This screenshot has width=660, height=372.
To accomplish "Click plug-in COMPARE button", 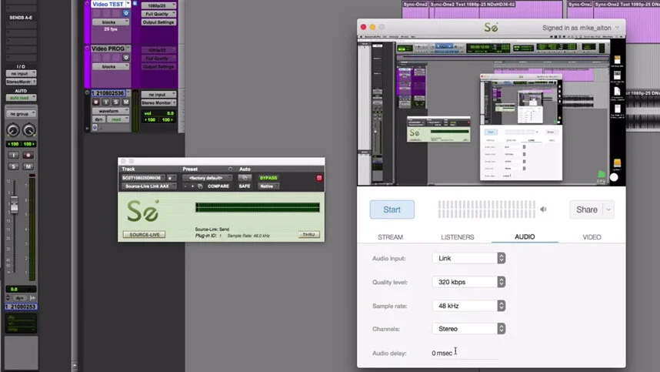I will (218, 186).
